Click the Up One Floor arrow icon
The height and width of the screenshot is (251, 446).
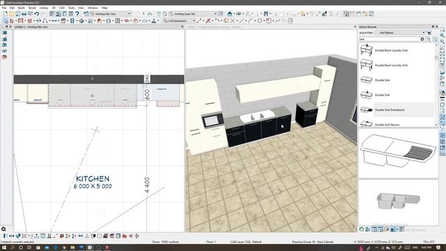150,14
